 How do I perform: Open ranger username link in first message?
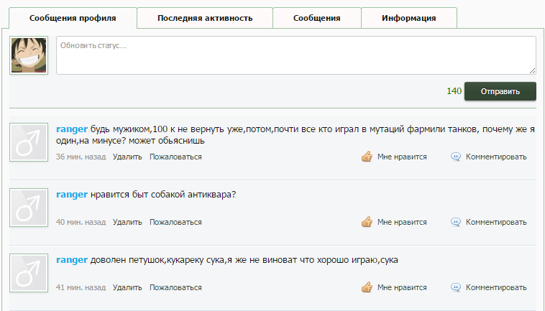point(72,129)
